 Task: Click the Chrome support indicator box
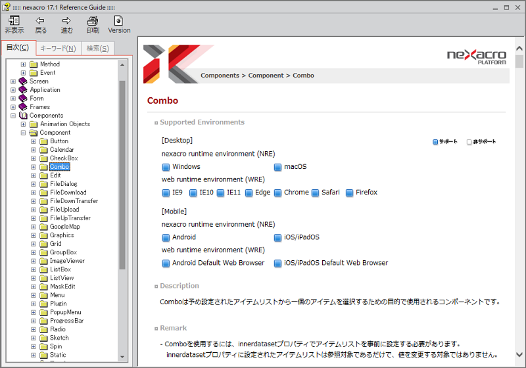point(277,193)
